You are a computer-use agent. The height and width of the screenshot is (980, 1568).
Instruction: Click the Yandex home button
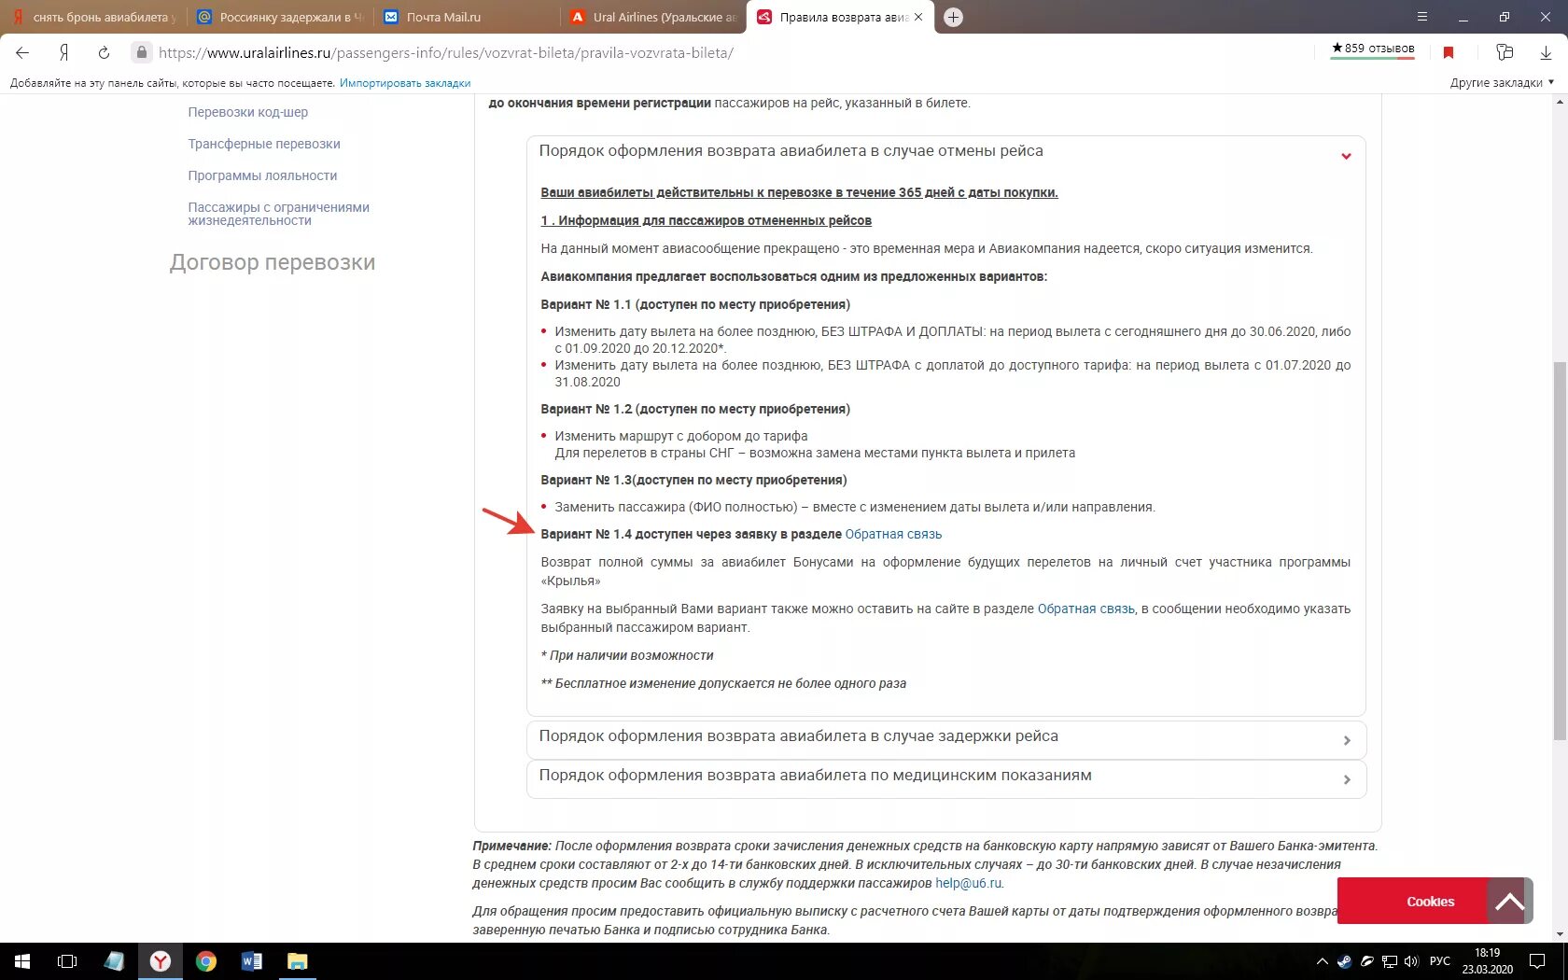[63, 52]
